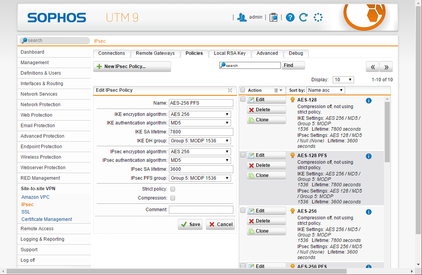Open IPsec authentication algorithm dropdown

(x=200, y=160)
